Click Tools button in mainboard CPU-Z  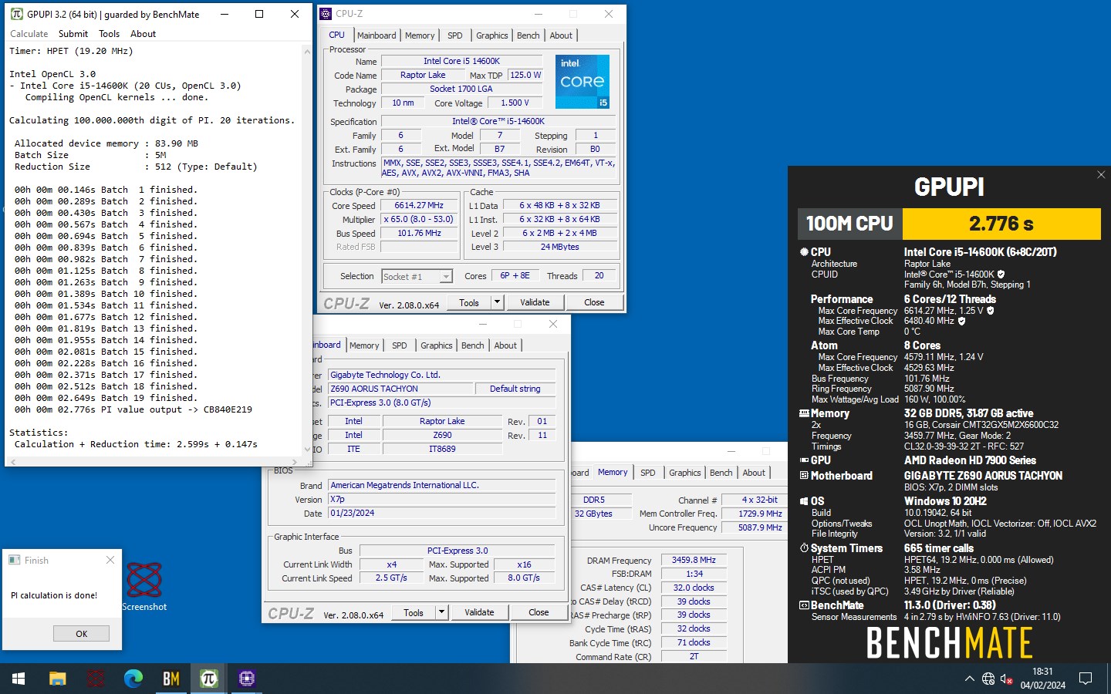(x=414, y=612)
